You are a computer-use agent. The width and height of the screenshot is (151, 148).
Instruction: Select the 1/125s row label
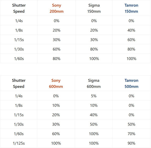click(19, 143)
